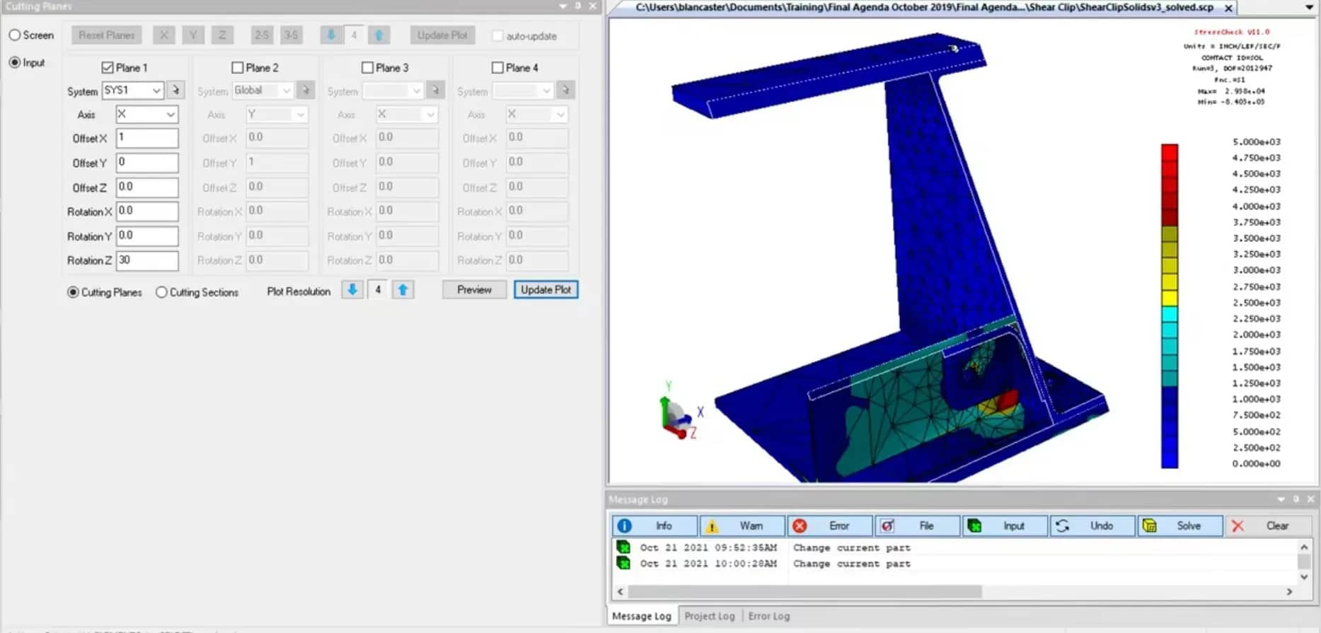Click the Plot Resolution decrease arrow
Image resolution: width=1321 pixels, height=633 pixels.
pyautogui.click(x=352, y=289)
